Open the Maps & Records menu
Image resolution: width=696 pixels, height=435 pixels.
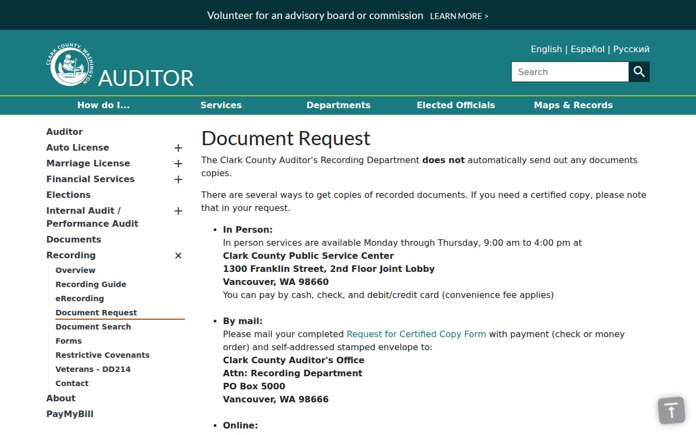click(x=573, y=105)
